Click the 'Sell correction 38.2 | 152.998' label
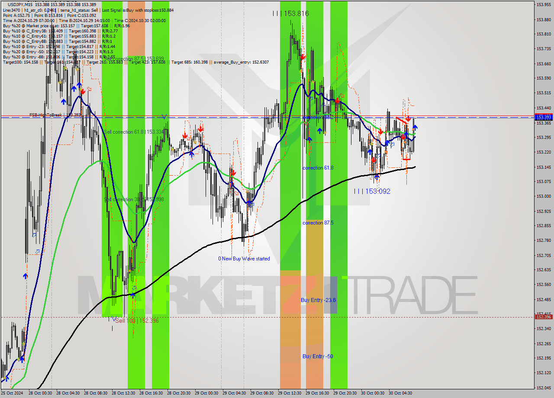 (134, 199)
